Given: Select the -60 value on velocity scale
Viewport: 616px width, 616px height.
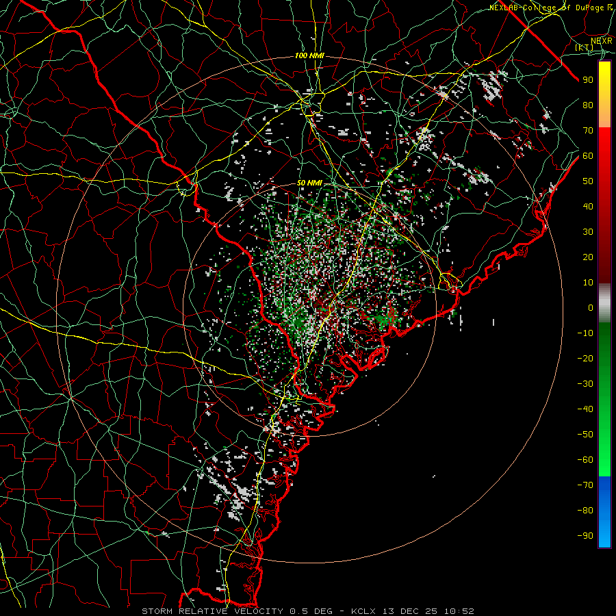Looking at the screenshot, I should coord(585,460).
